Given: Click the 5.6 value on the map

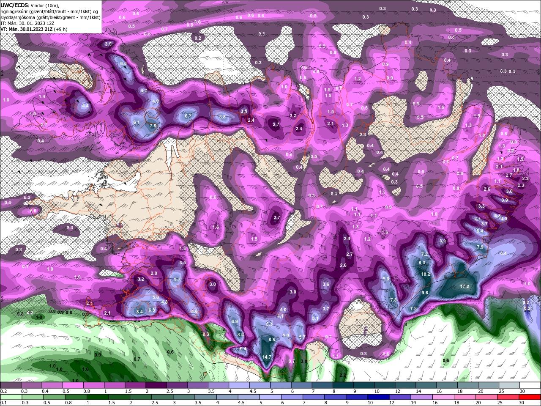Looking at the screenshot, I should click(x=222, y=117).
